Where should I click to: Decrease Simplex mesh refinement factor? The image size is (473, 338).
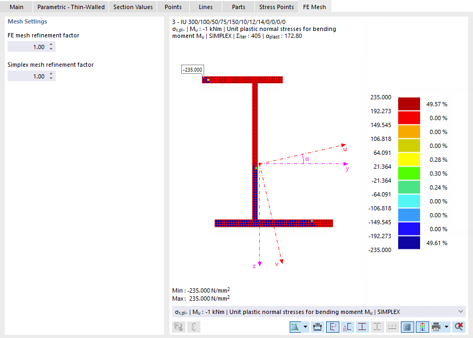pyautogui.click(x=51, y=78)
